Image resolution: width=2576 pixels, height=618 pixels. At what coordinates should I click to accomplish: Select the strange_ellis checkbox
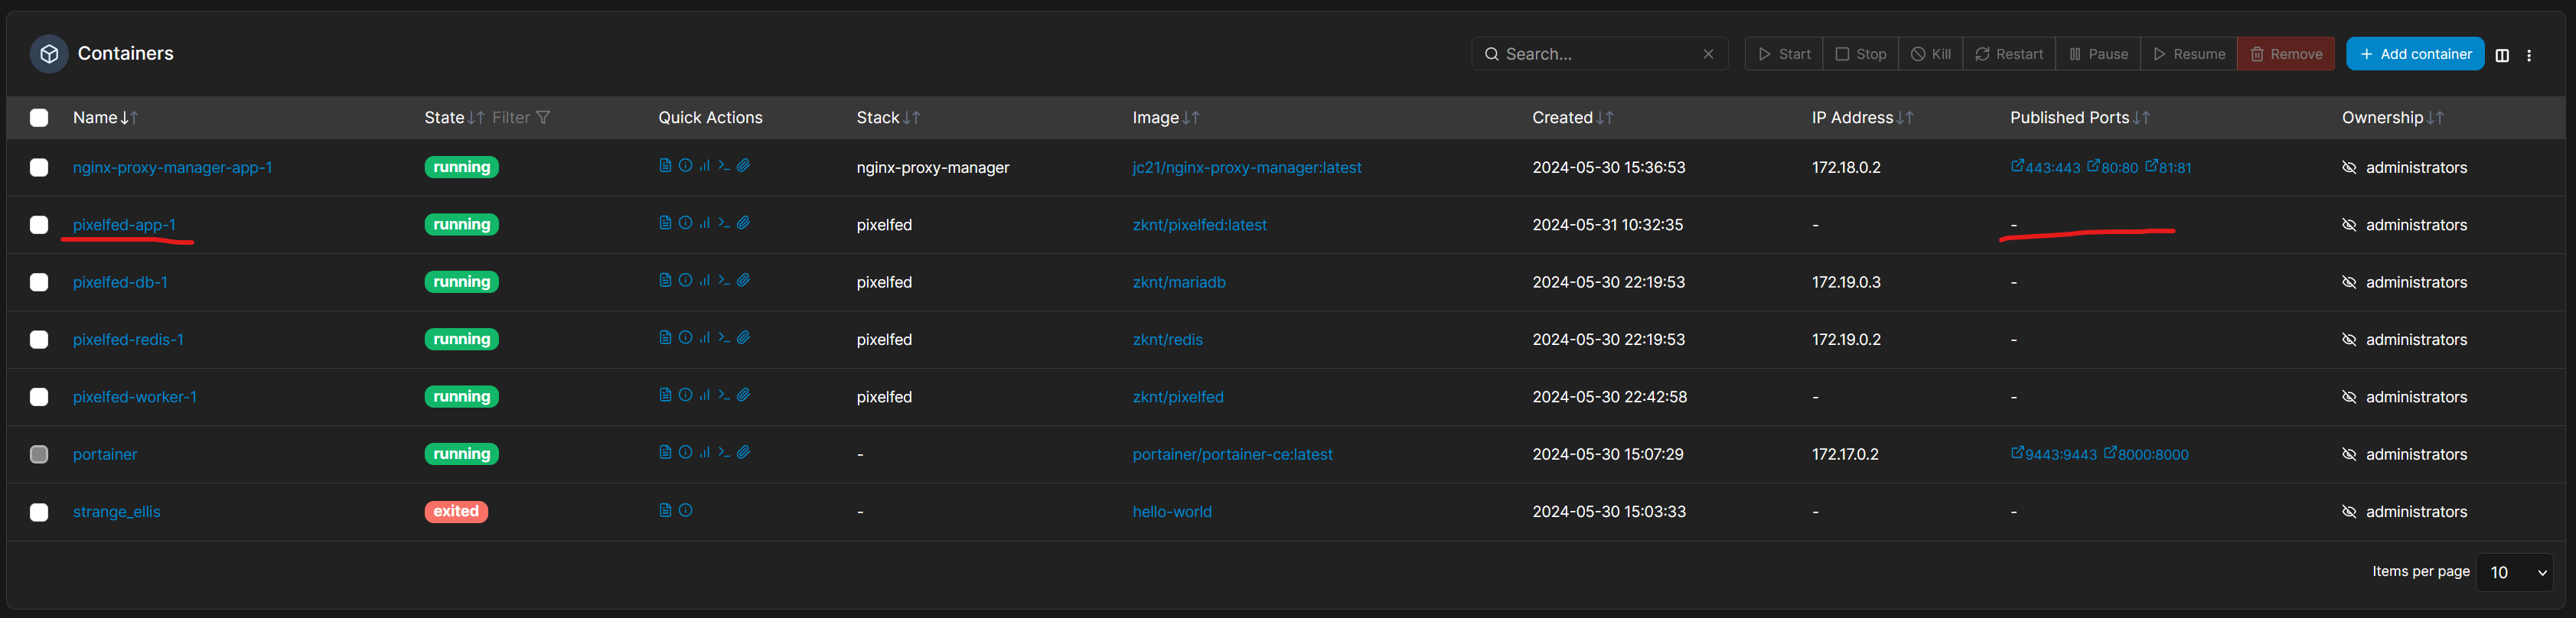click(39, 512)
